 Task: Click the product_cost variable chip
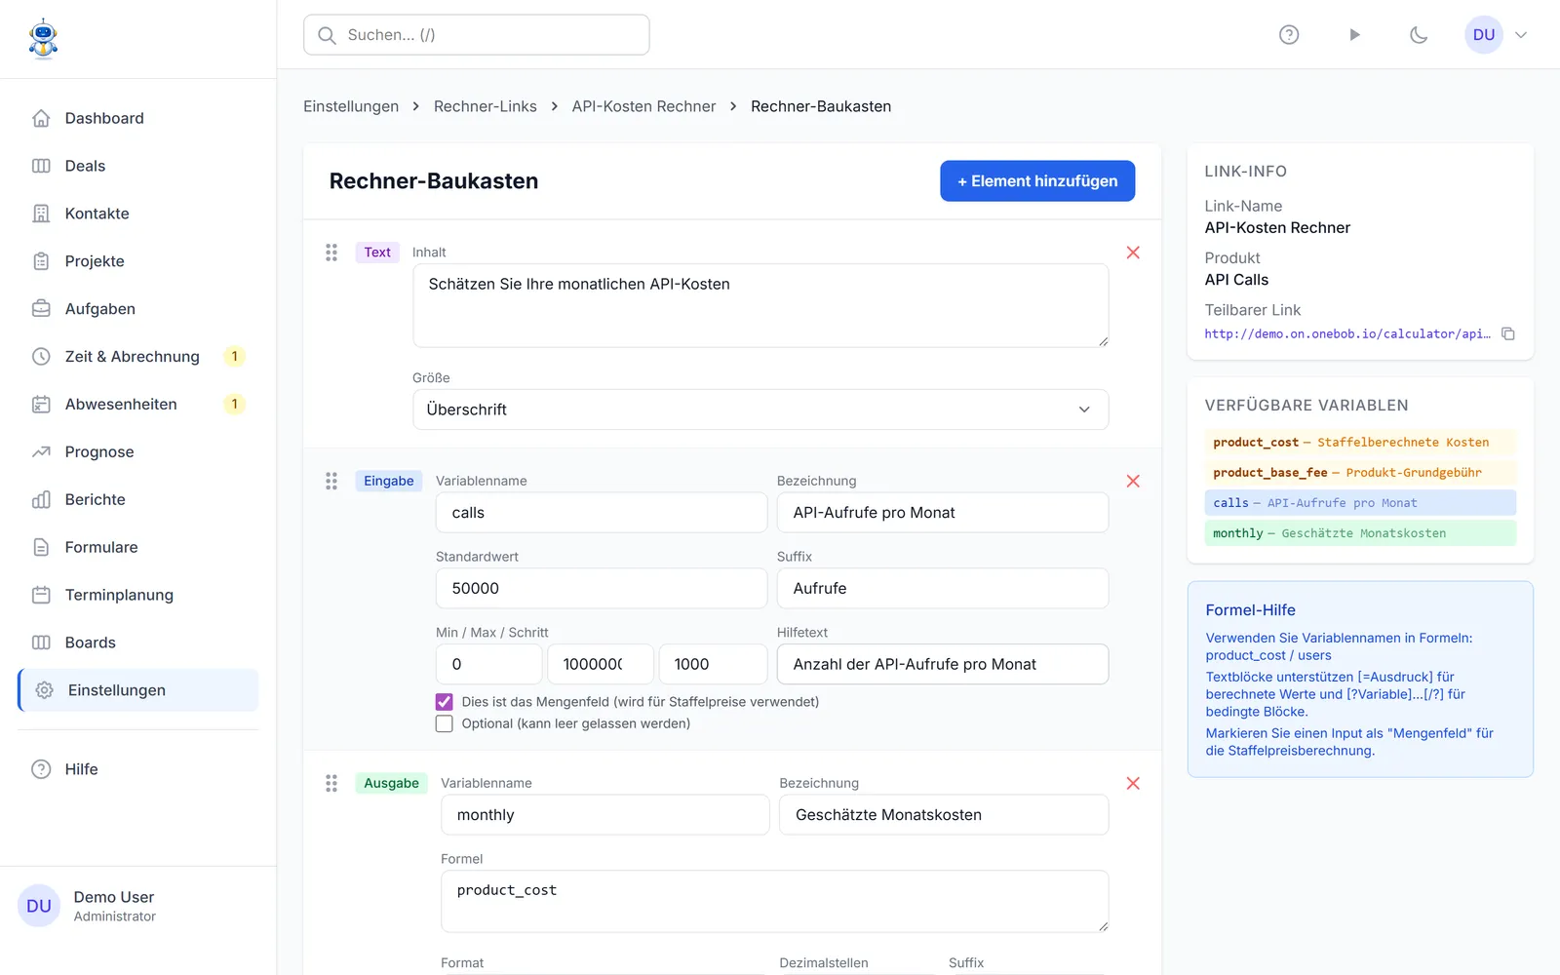(x=1360, y=443)
